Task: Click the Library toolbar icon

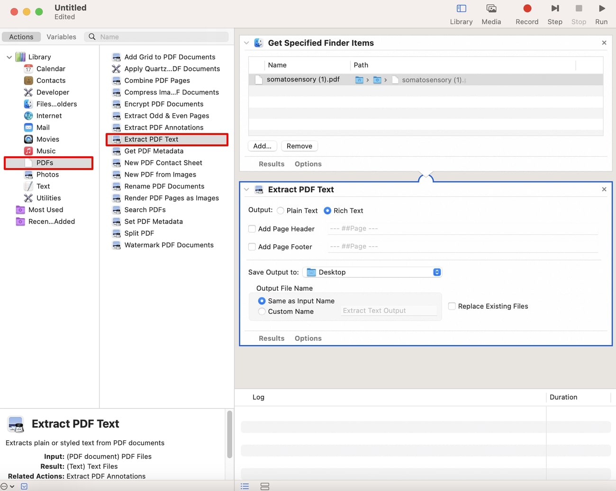Action: [x=461, y=9]
